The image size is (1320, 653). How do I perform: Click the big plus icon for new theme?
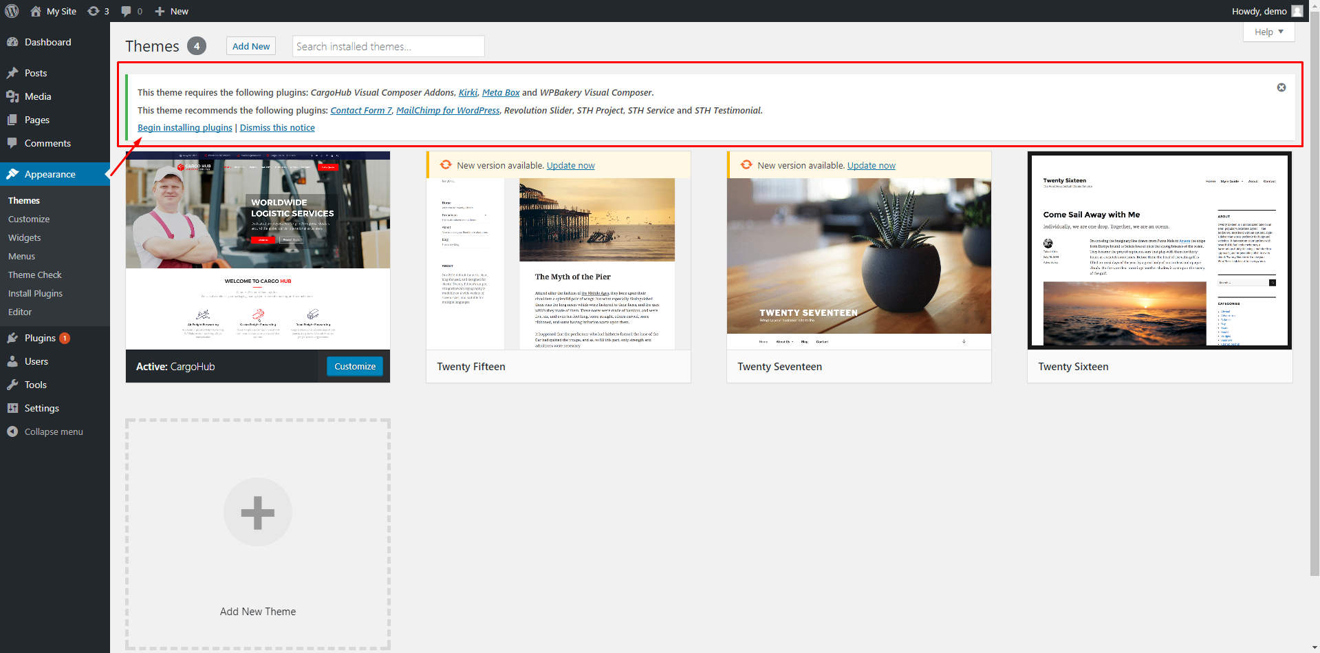pos(258,512)
